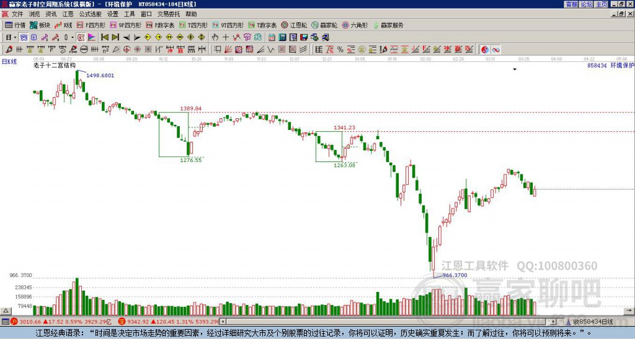
Task: Jump to first bar with left-end arrow
Action: pyautogui.click(x=104, y=37)
